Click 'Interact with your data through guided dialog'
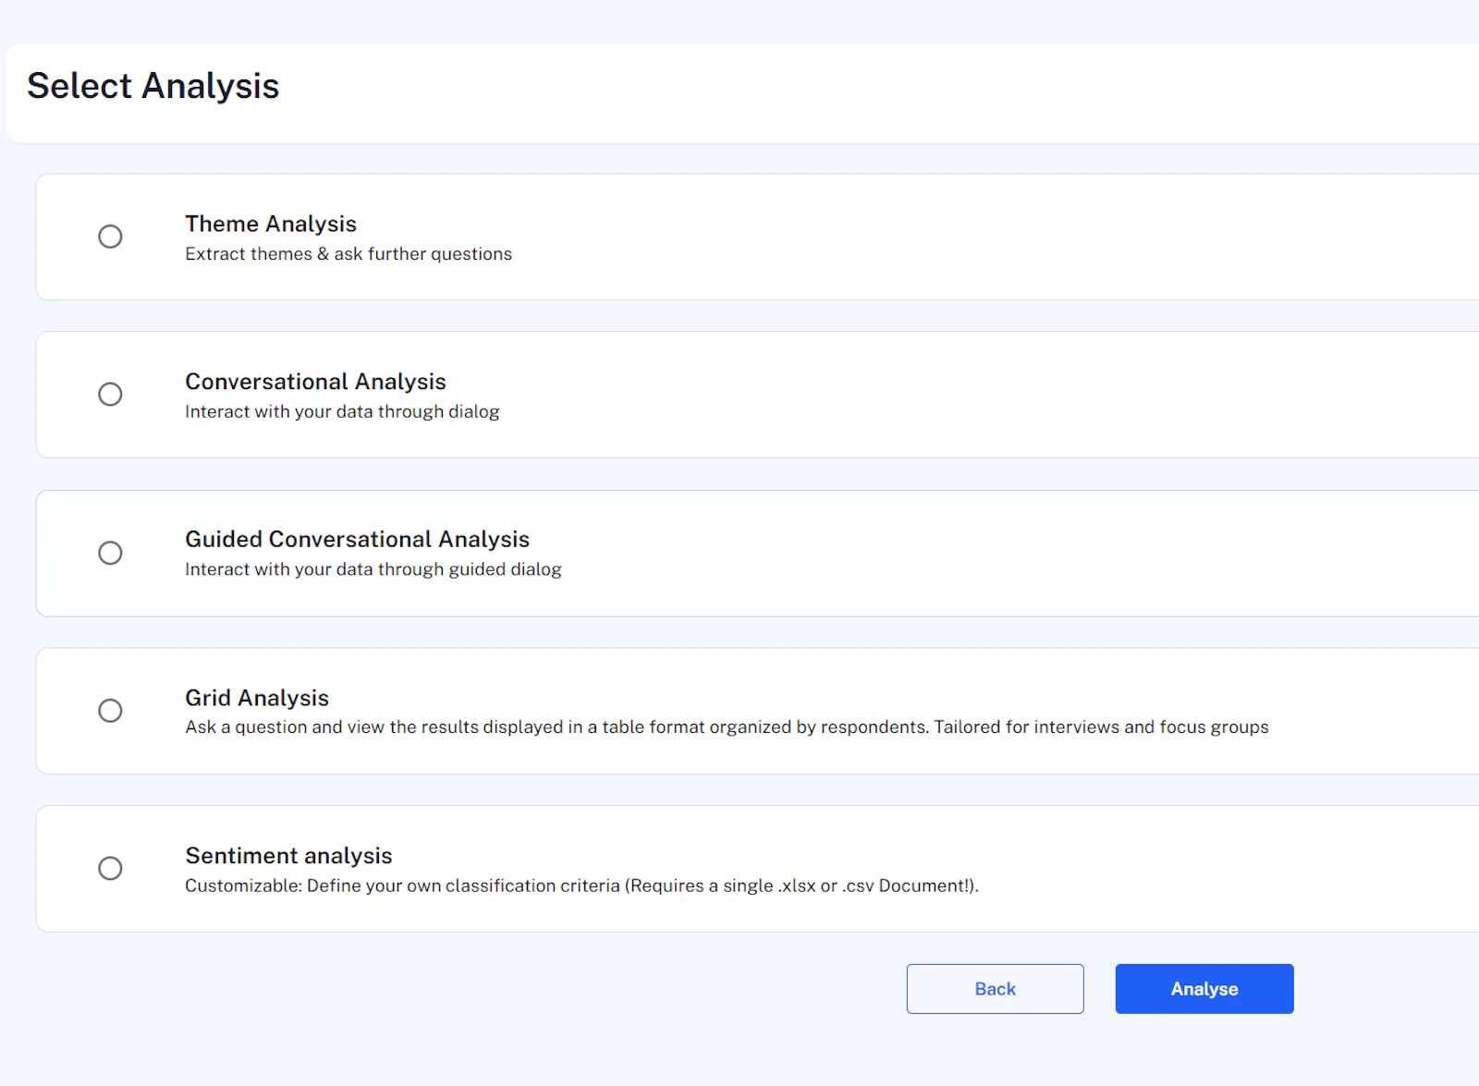Viewport: 1479px width, 1086px height. pyautogui.click(x=373, y=570)
